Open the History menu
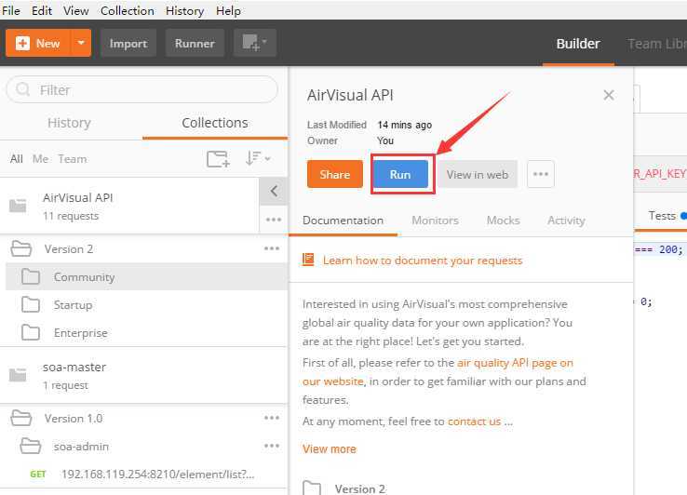The height and width of the screenshot is (495, 687). click(184, 10)
